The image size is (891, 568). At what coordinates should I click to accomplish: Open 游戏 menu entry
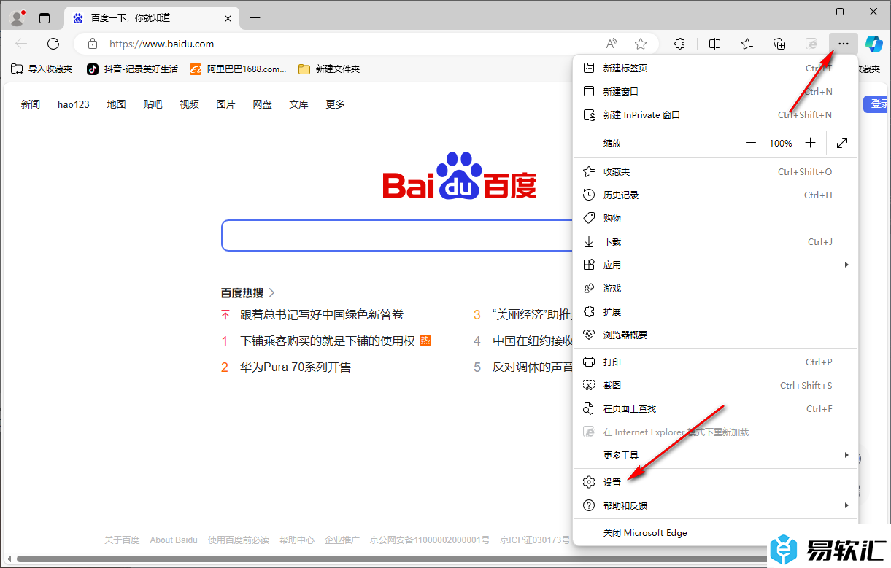716,288
